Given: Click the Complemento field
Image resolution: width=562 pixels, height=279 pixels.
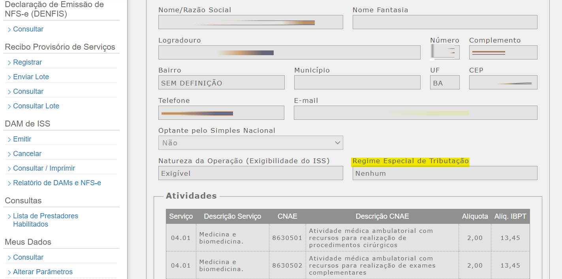Looking at the screenshot, I should tap(503, 52).
